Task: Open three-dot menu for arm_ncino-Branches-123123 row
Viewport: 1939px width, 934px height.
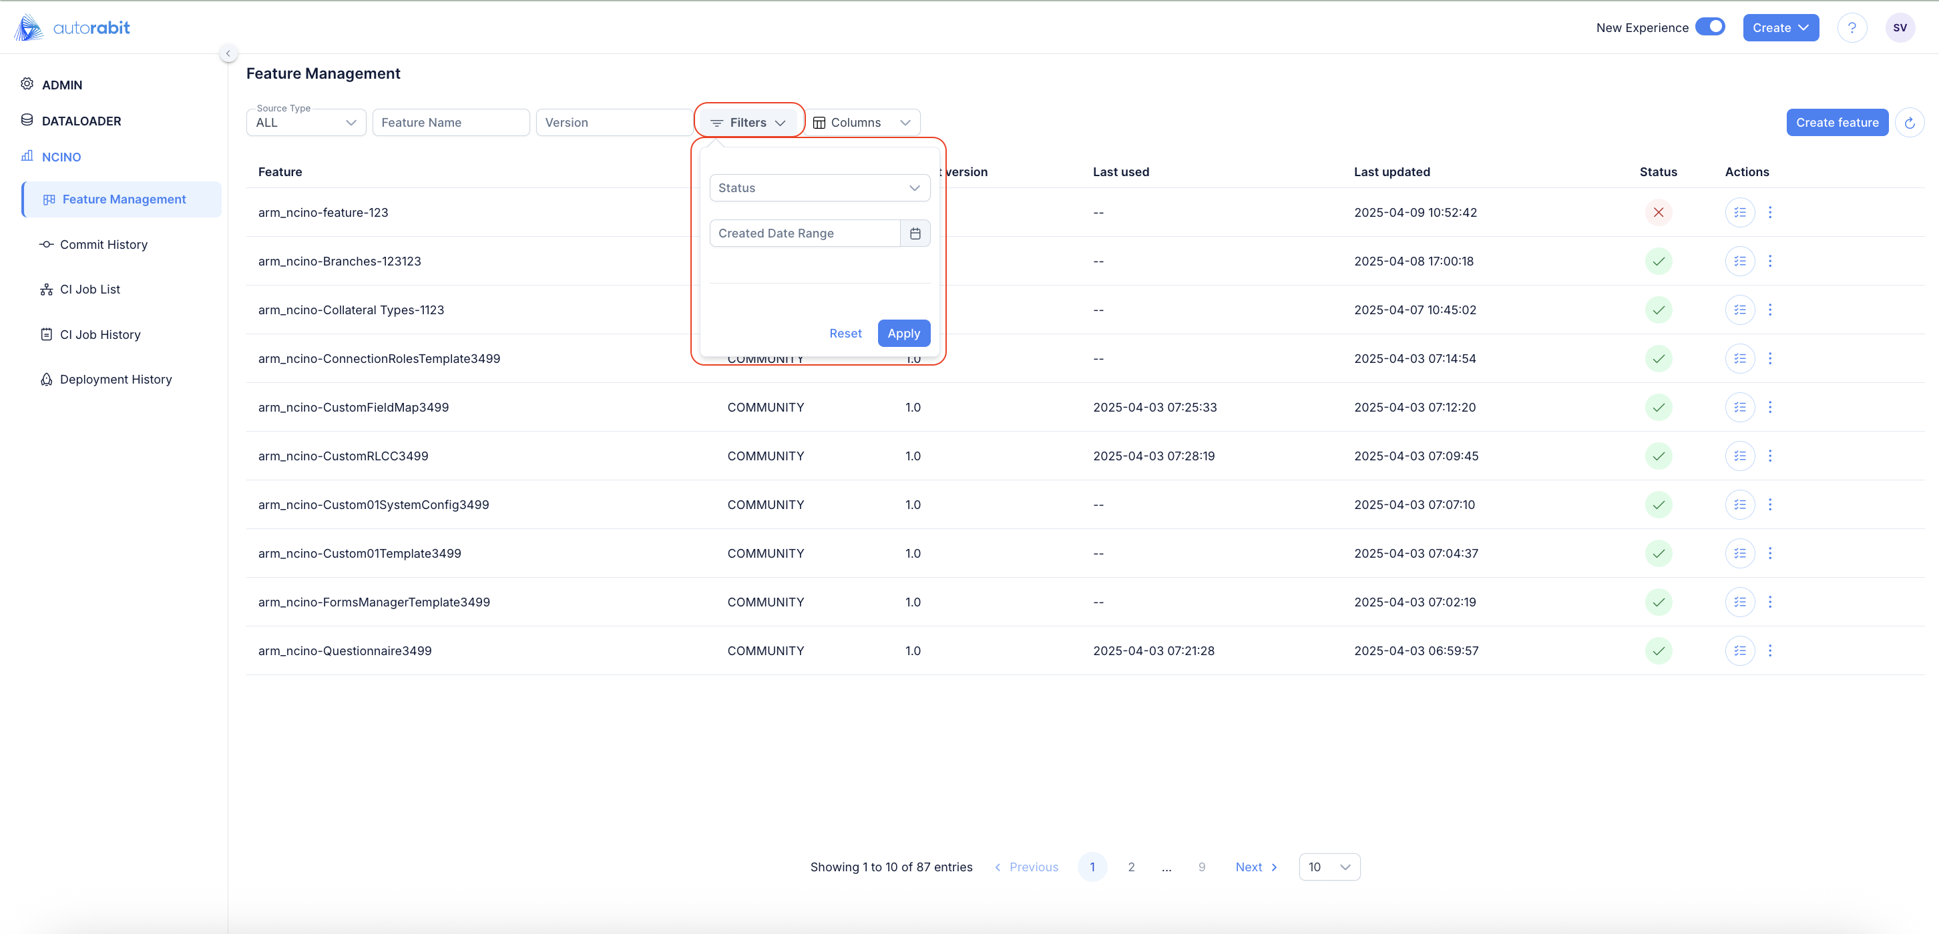Action: 1769,261
